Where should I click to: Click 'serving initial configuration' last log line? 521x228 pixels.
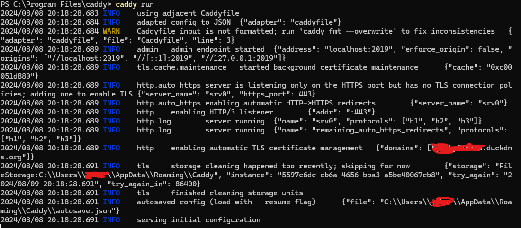tap(198, 220)
